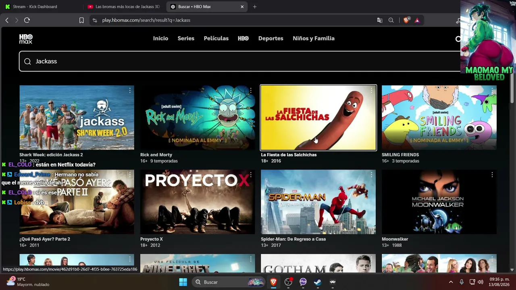The width and height of the screenshot is (516, 290).
Task: Open the Brave Rewards triangle icon
Action: 417,20
